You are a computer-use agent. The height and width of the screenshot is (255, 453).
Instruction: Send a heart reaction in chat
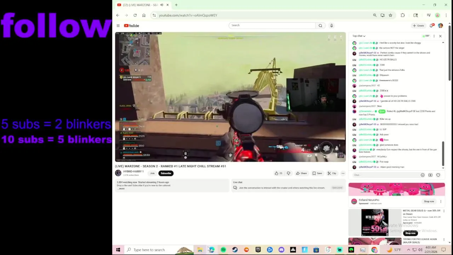[438, 175]
